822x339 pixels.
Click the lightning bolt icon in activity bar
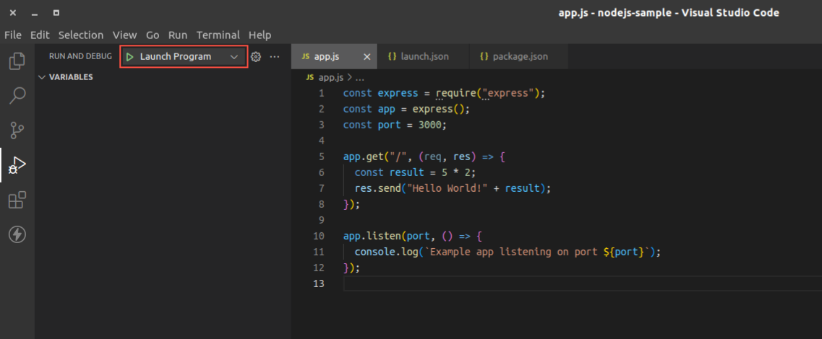click(x=17, y=234)
